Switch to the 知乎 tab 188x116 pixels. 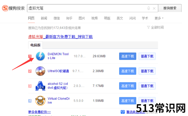click(69, 18)
